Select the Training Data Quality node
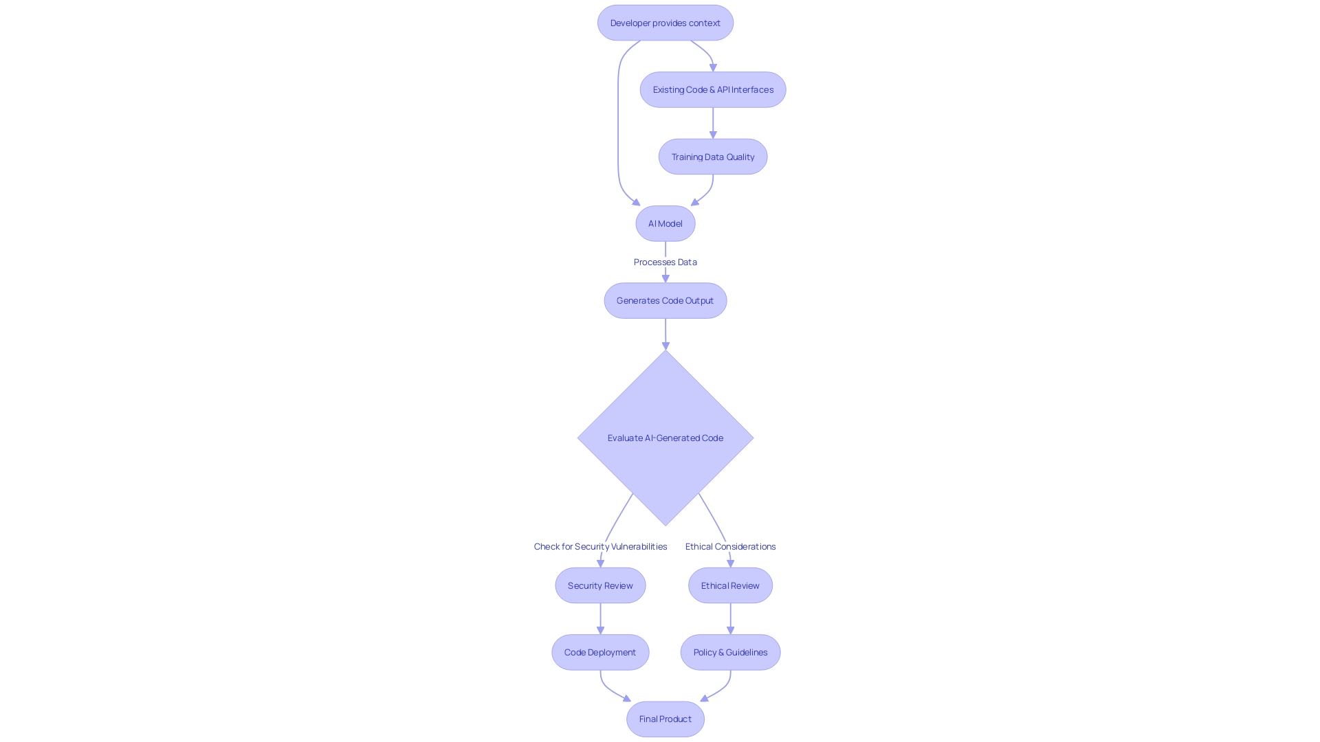Screen dimensions: 1320x742 click(712, 156)
